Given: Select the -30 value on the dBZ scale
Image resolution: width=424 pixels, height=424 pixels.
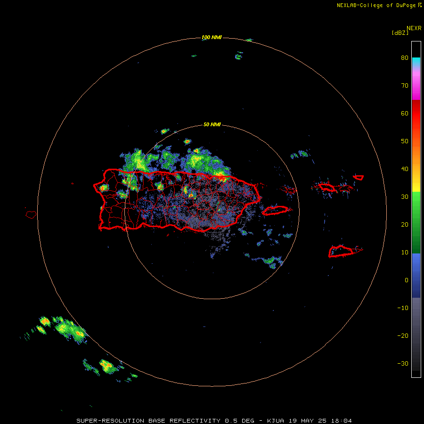Looking at the screenshot, I should coord(403,364).
